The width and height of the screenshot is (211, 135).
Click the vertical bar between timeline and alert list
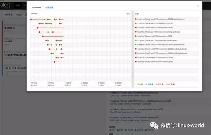tap(133, 49)
